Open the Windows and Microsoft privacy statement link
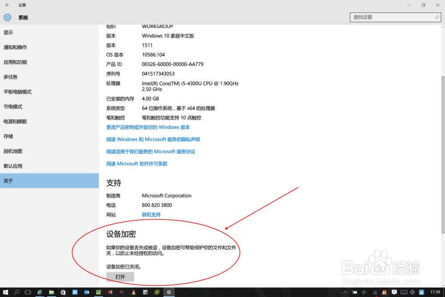This screenshot has height=297, width=445. 153,139
